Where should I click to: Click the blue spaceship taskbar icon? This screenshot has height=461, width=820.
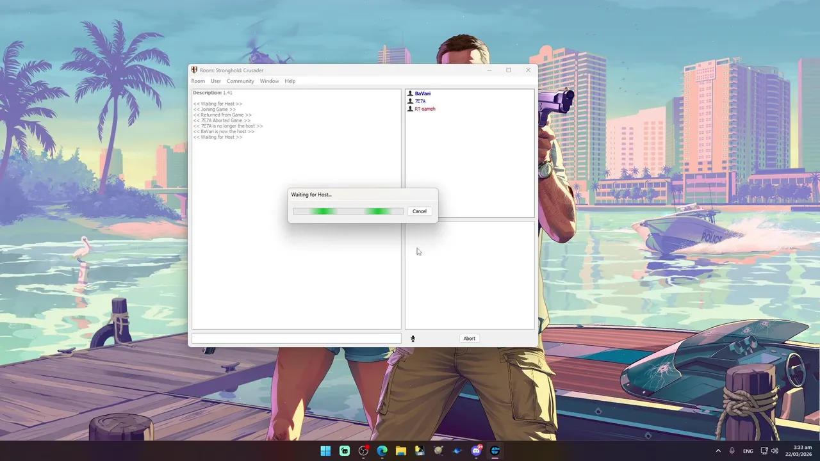pos(457,451)
